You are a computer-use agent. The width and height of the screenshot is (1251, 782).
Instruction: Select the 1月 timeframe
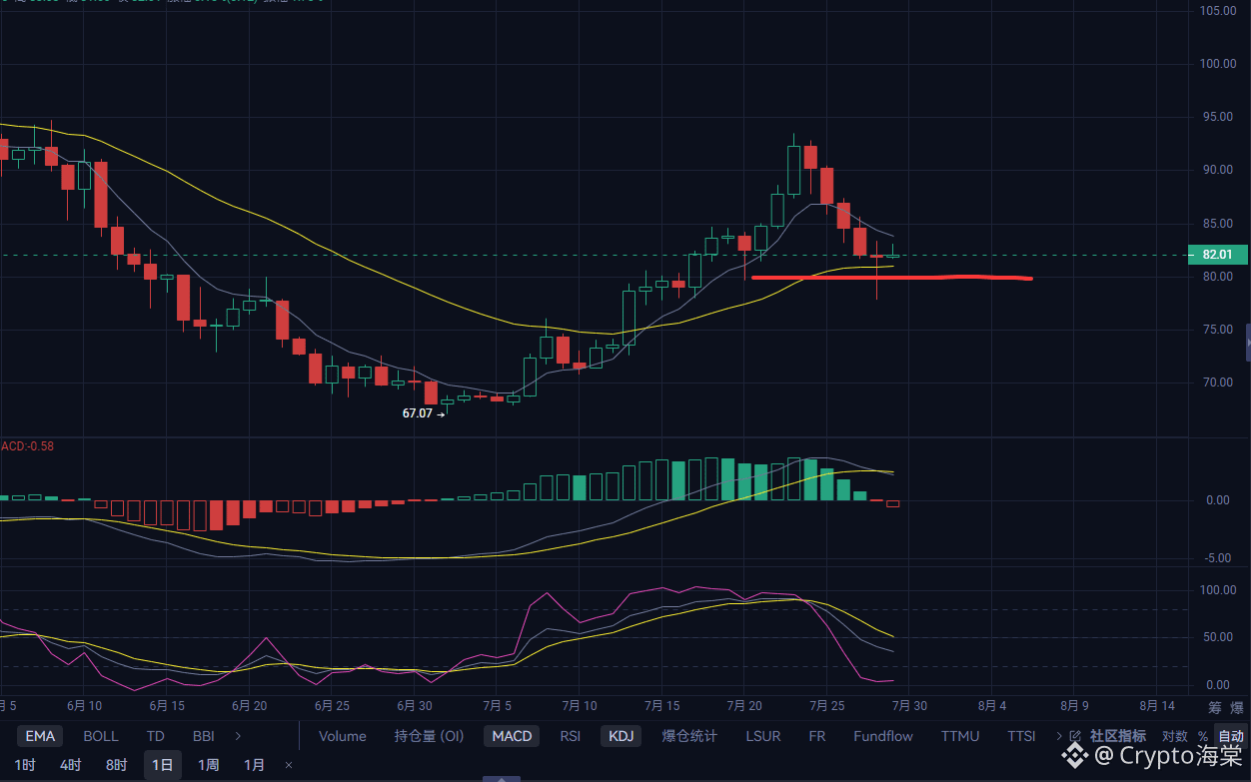(x=255, y=765)
